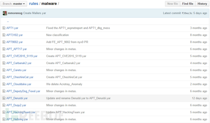210x123 pixels.
Task: View commit 'Update and rename Derusbi.yar to APT_Derusbi.yar'
Action: 78,98
